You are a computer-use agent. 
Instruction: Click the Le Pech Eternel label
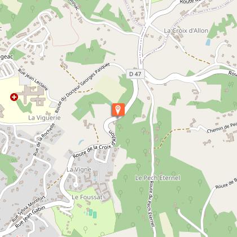(x=157, y=178)
